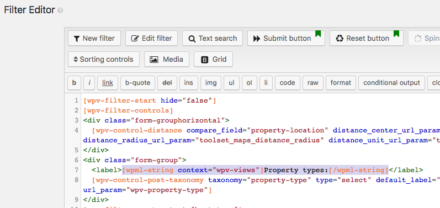
Task: Click green bookmark flag on Reset button
Action: (396, 34)
